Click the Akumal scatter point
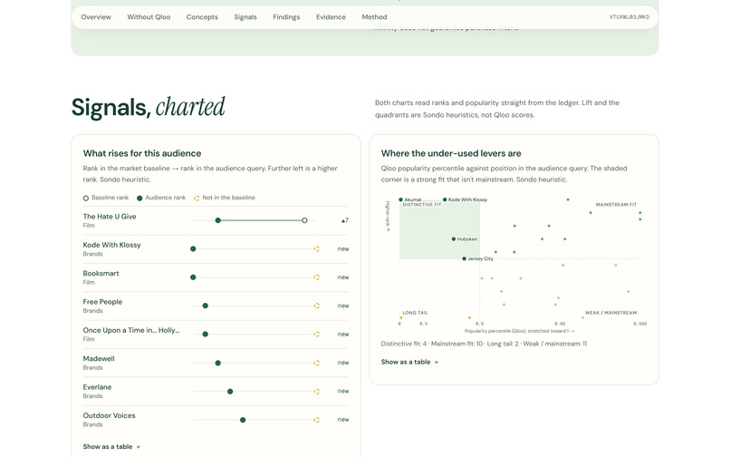Image resolution: width=730 pixels, height=457 pixels. [401, 199]
